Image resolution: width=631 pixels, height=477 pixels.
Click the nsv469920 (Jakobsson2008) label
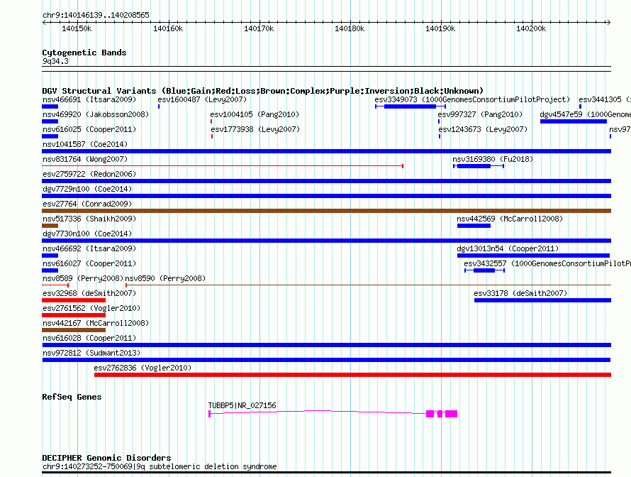click(x=96, y=114)
